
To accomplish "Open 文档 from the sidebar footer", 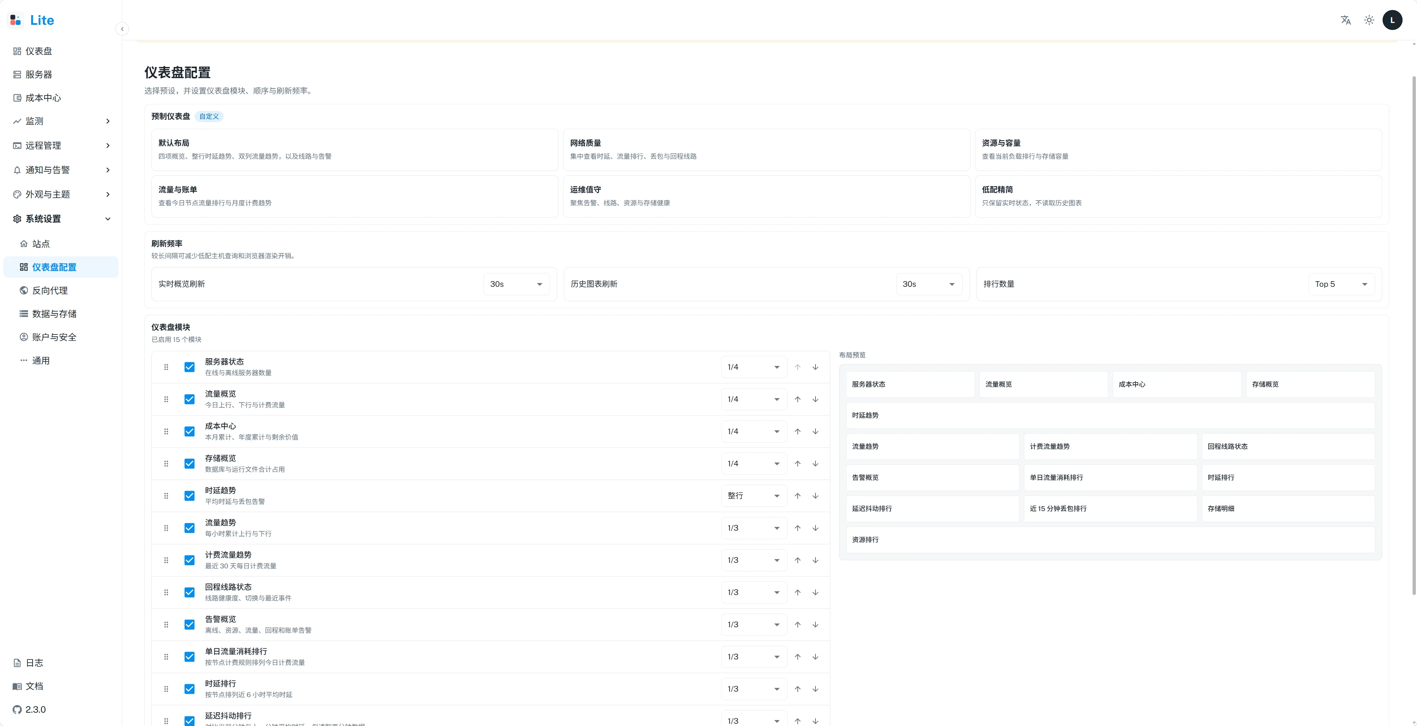I will 61,686.
